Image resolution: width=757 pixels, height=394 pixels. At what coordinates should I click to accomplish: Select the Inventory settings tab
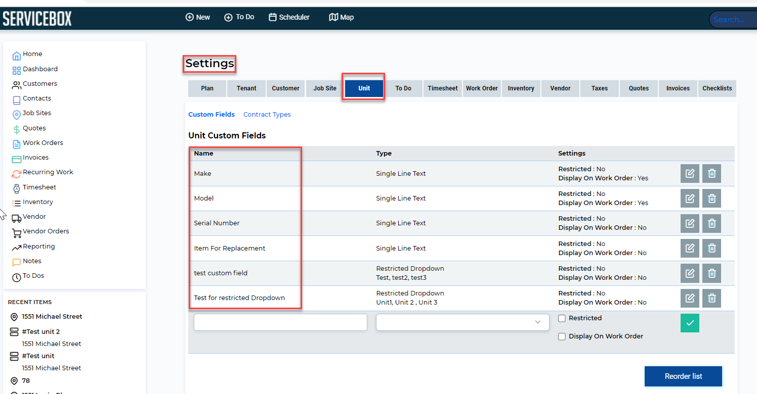pos(521,88)
